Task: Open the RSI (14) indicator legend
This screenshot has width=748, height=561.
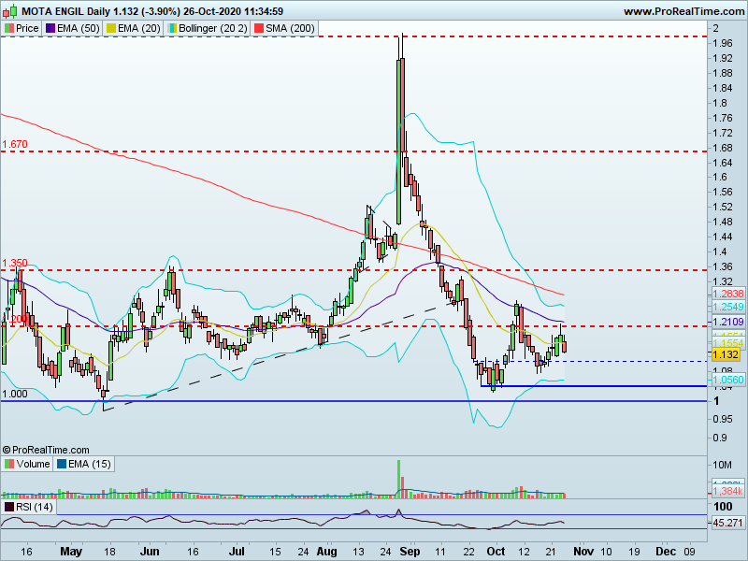Action: [29, 507]
